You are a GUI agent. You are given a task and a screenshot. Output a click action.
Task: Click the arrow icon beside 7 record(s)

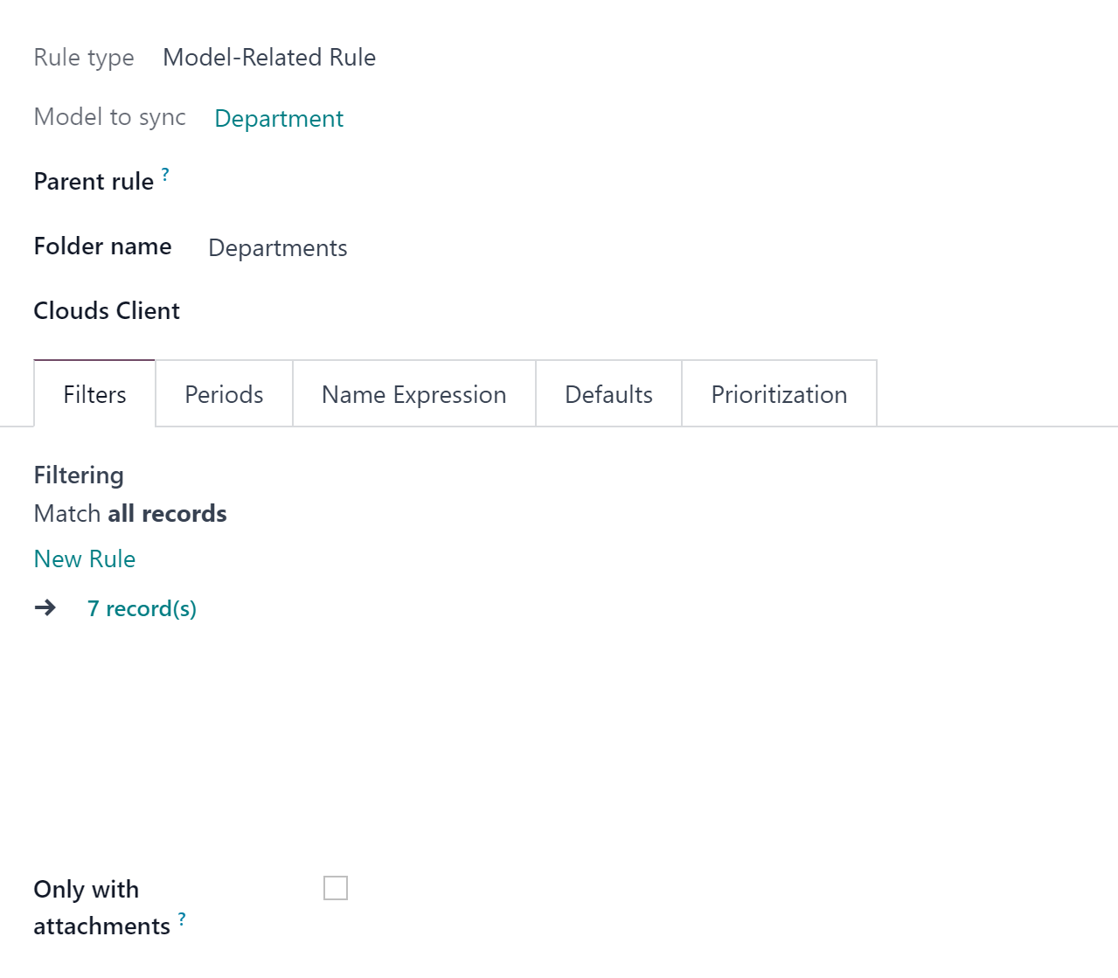[x=45, y=607]
